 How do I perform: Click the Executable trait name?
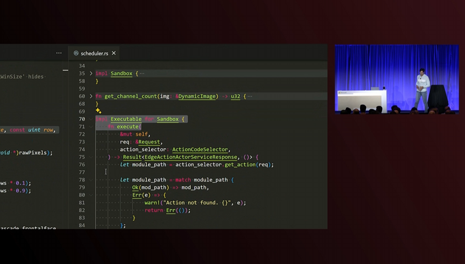point(126,119)
